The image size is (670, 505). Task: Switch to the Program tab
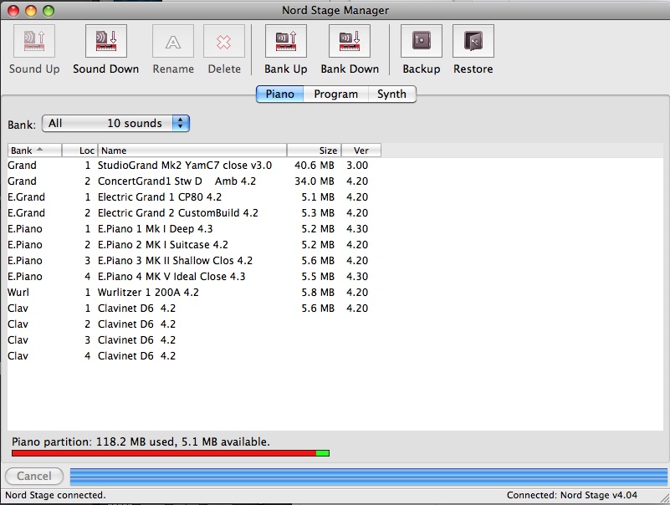[x=335, y=94]
